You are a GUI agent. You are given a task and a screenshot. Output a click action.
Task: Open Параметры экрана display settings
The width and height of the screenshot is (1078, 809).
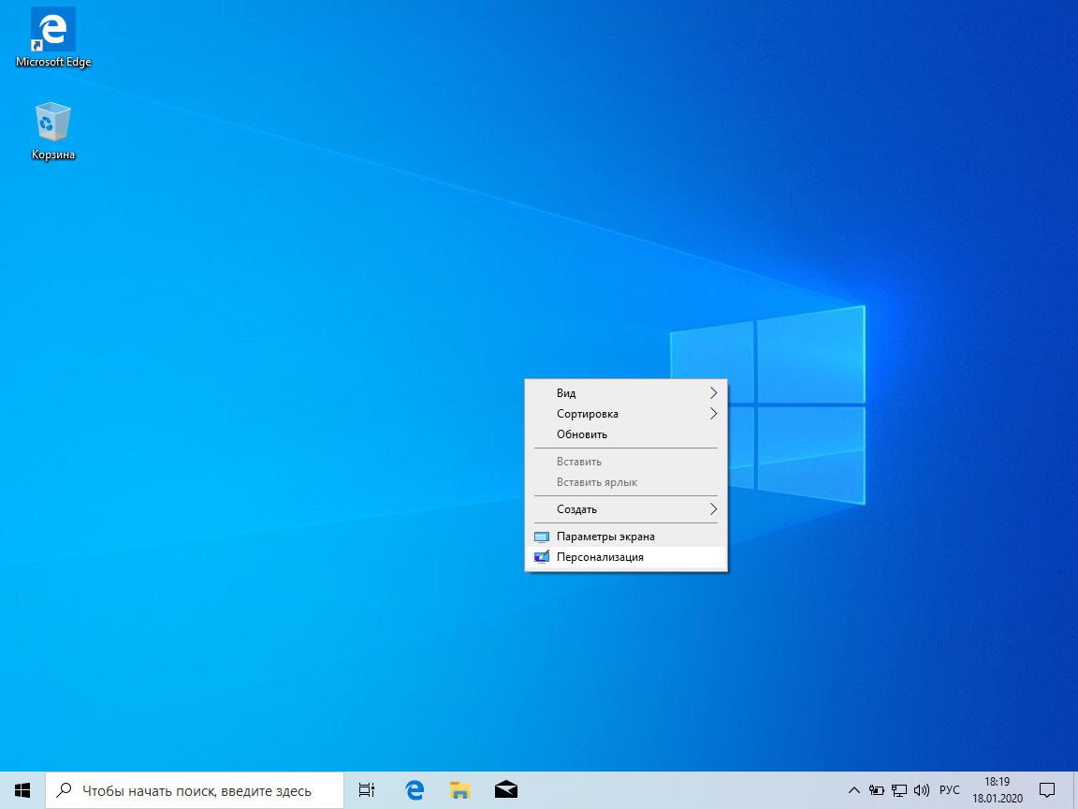click(626, 536)
